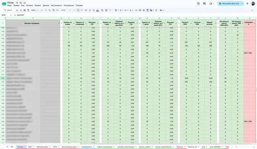Open the Orders tab dropdown arrow
The height and width of the screenshot is (149, 257).
25,147
